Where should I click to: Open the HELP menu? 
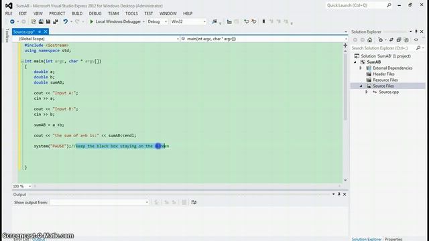point(188,13)
